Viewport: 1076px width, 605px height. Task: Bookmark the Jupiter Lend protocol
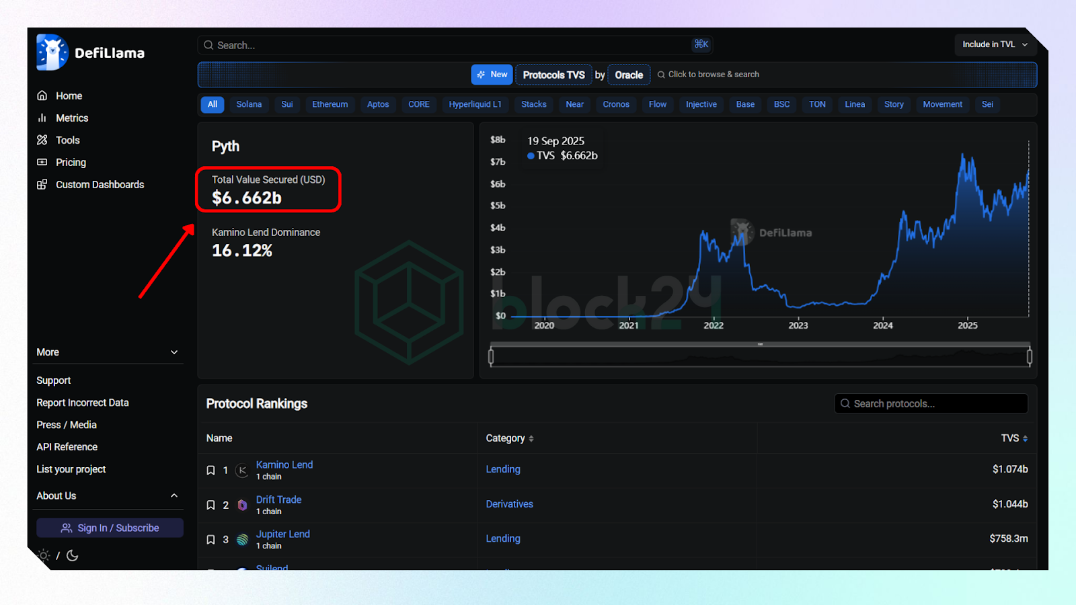tap(210, 540)
